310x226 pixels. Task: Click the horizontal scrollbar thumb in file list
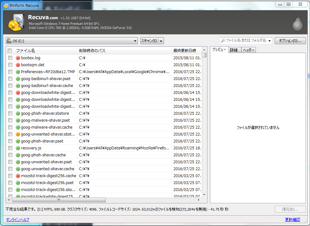click(x=59, y=200)
